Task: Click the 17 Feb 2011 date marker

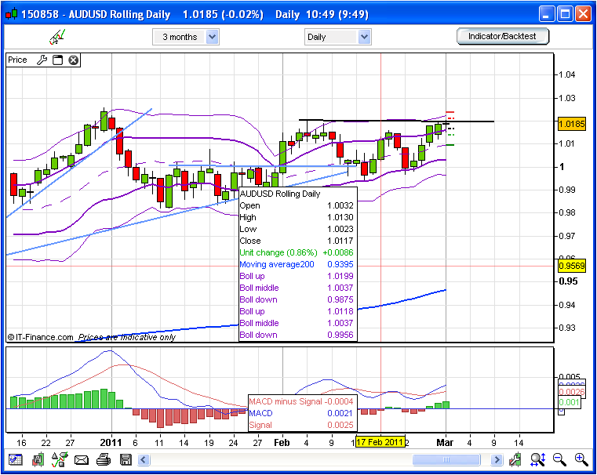Action: tap(380, 442)
